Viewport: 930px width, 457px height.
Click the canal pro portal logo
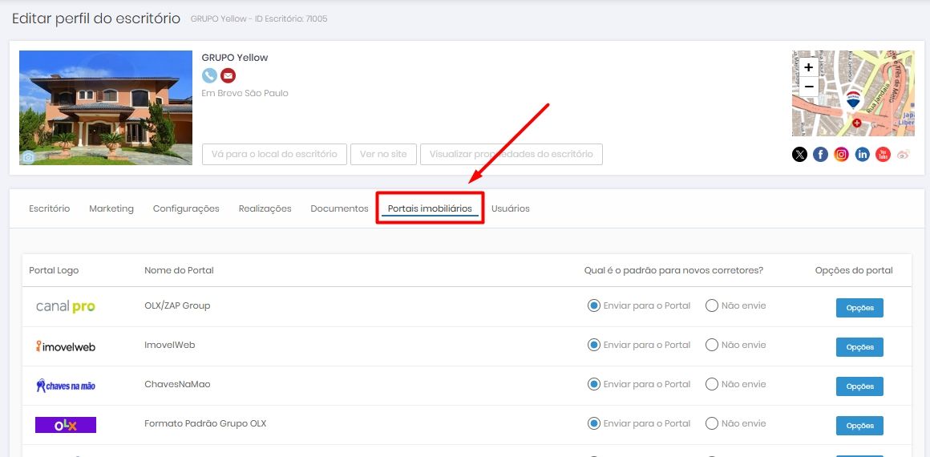(65, 306)
